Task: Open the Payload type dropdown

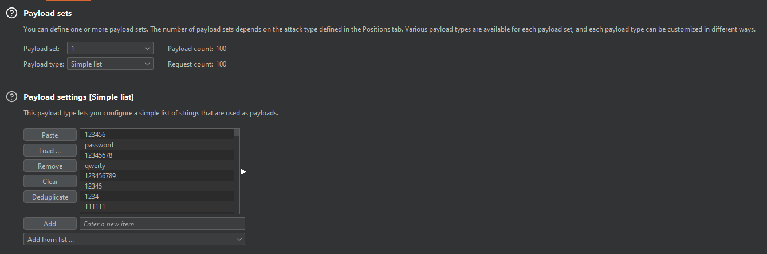Action: pos(110,64)
